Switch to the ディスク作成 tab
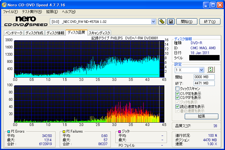This screenshot has height=150, width=225. click(x=35, y=33)
